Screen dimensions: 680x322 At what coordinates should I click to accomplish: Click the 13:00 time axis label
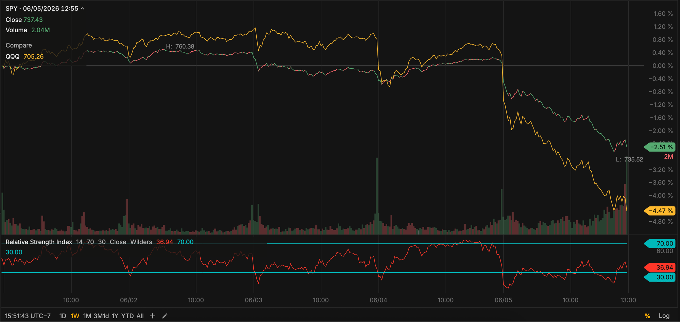[628, 300]
